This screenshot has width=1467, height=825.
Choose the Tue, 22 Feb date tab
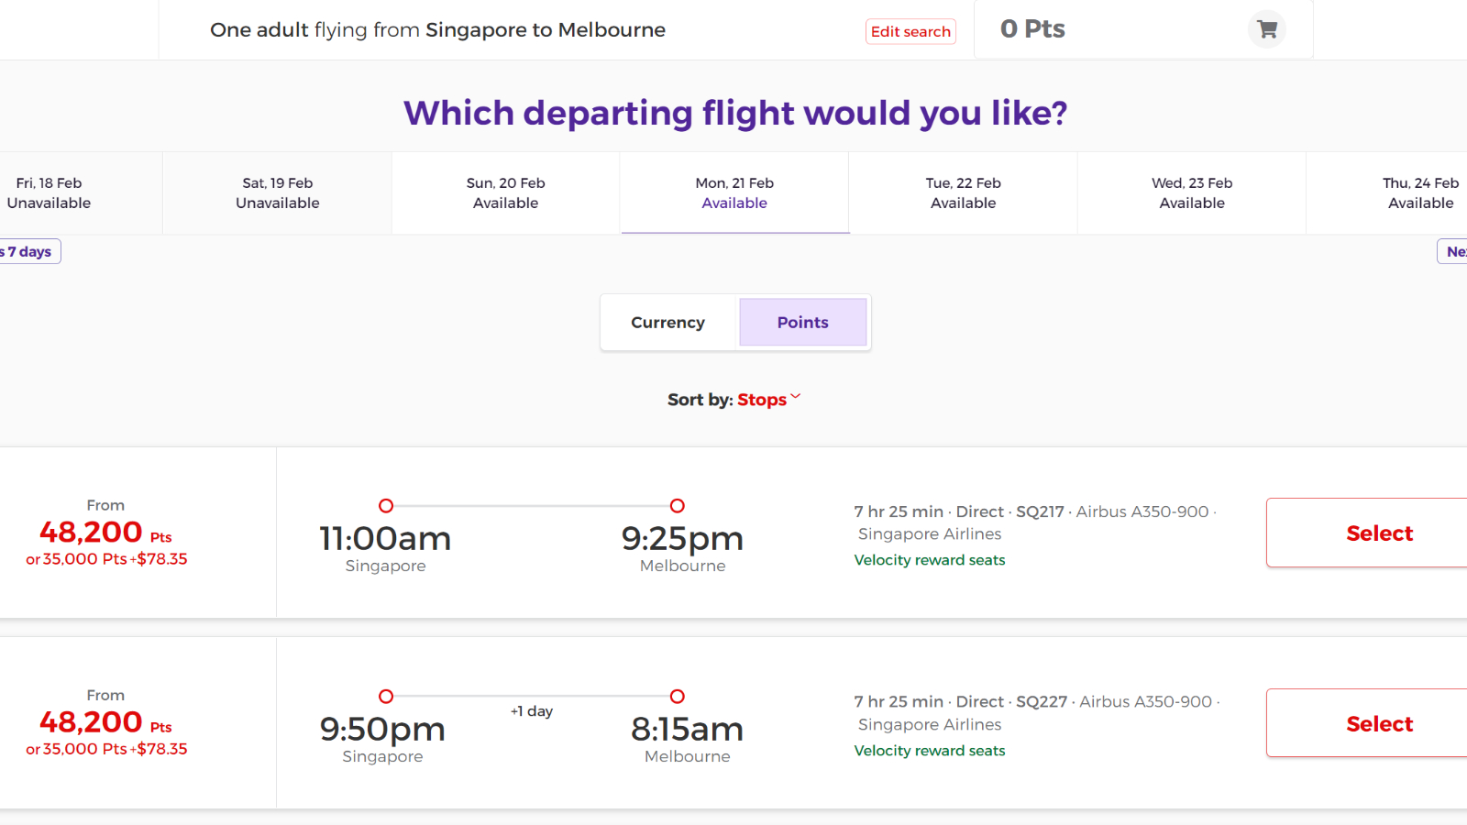964,193
